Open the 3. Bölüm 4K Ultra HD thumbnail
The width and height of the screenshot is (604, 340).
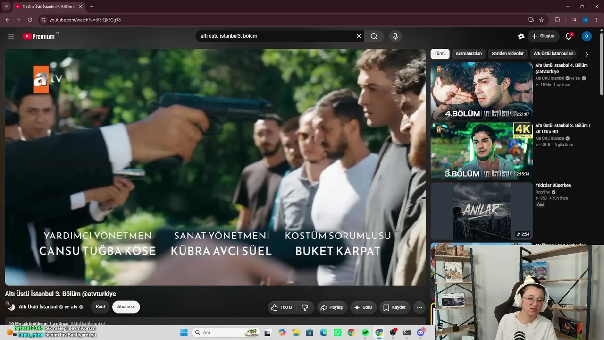pos(482,151)
